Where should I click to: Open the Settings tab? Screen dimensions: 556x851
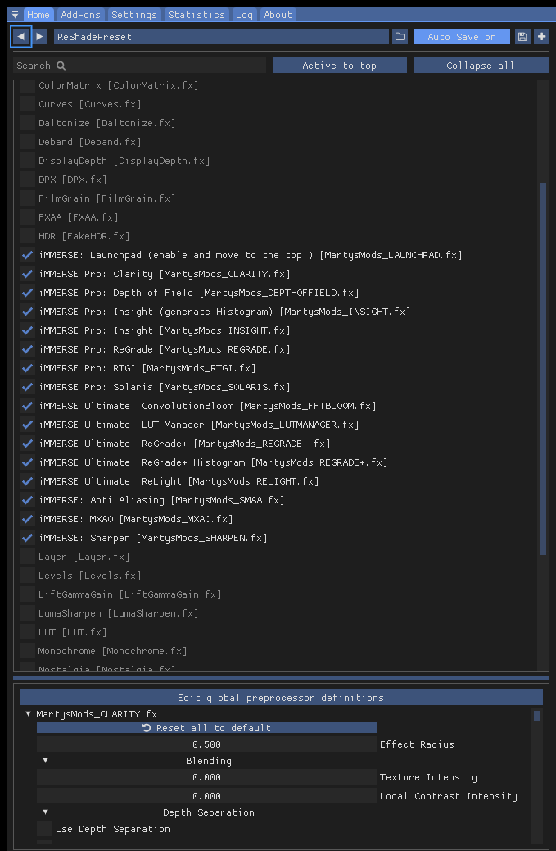pos(133,15)
